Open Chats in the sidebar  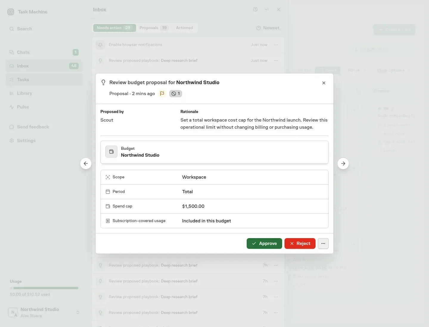click(x=44, y=52)
